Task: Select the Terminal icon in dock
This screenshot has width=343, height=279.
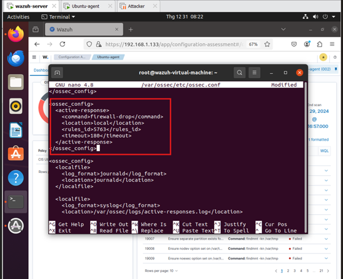Action: point(16,202)
